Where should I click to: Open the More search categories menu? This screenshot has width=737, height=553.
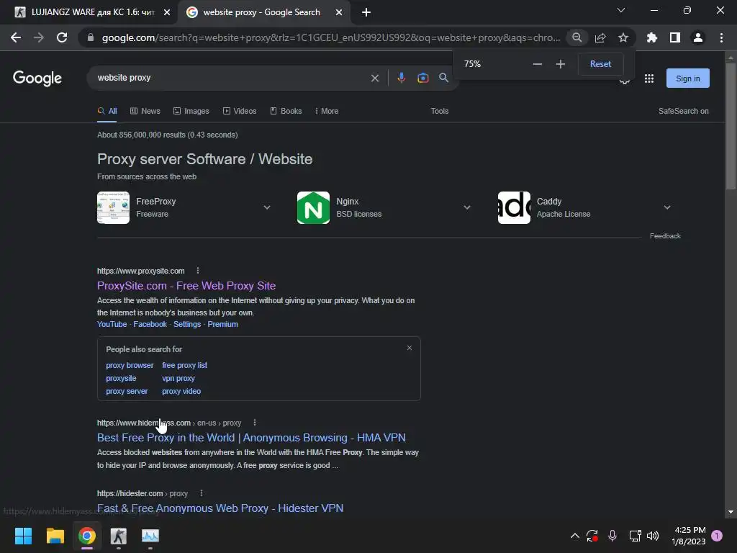pos(327,111)
